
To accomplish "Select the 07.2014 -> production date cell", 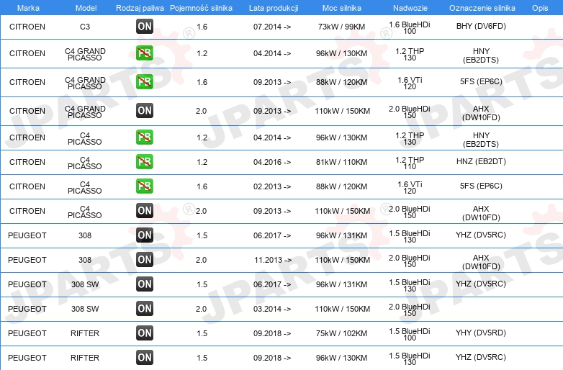I will [272, 27].
